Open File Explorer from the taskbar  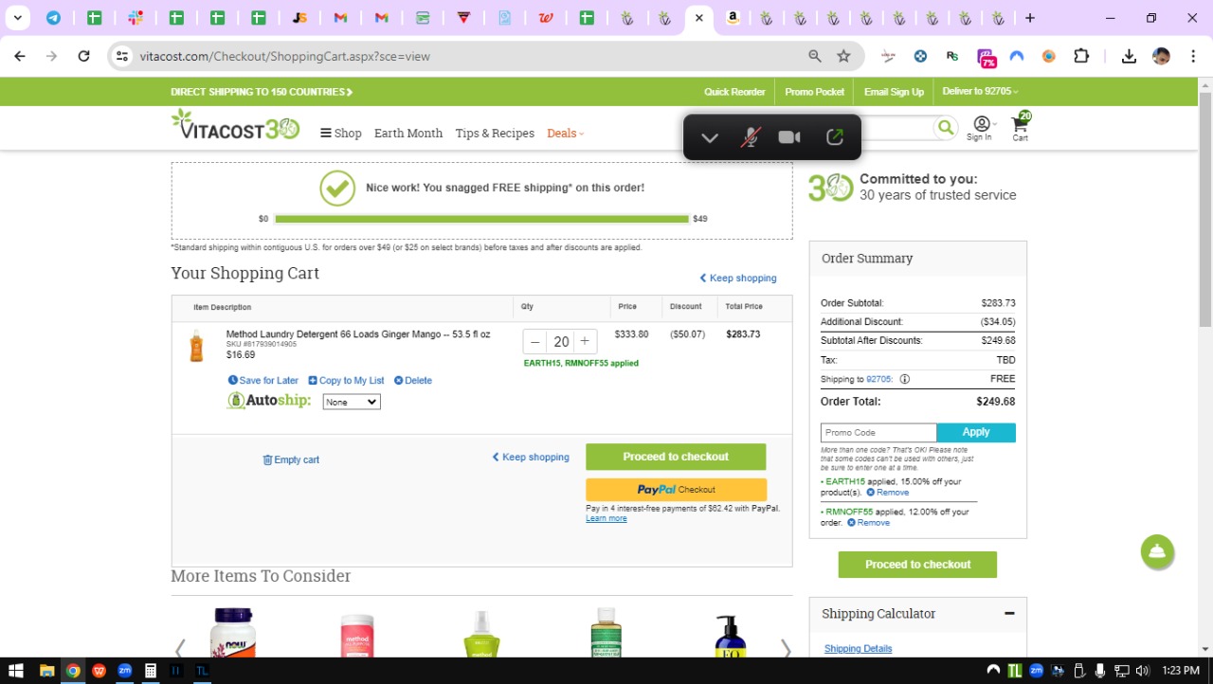(x=46, y=671)
